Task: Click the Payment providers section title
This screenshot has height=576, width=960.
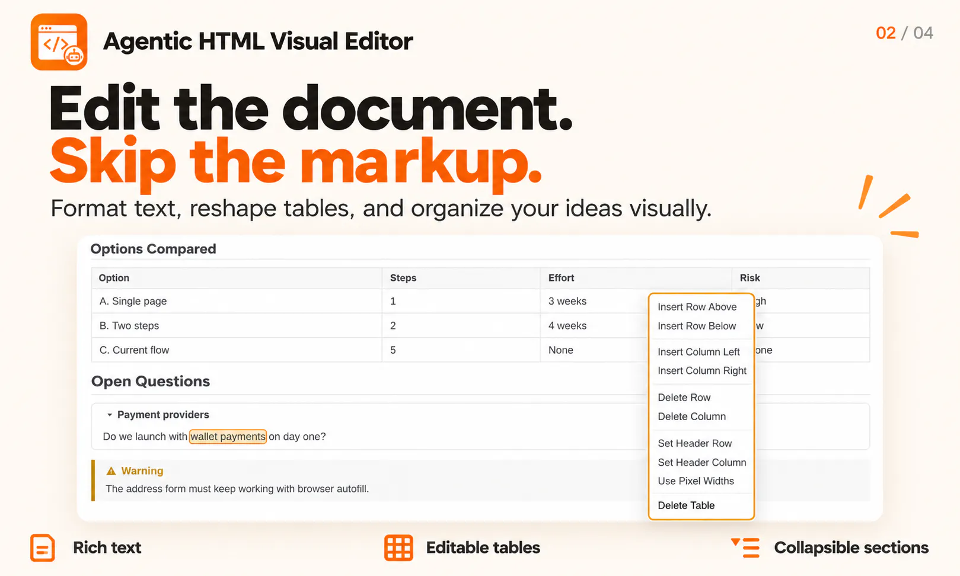Action: point(163,415)
